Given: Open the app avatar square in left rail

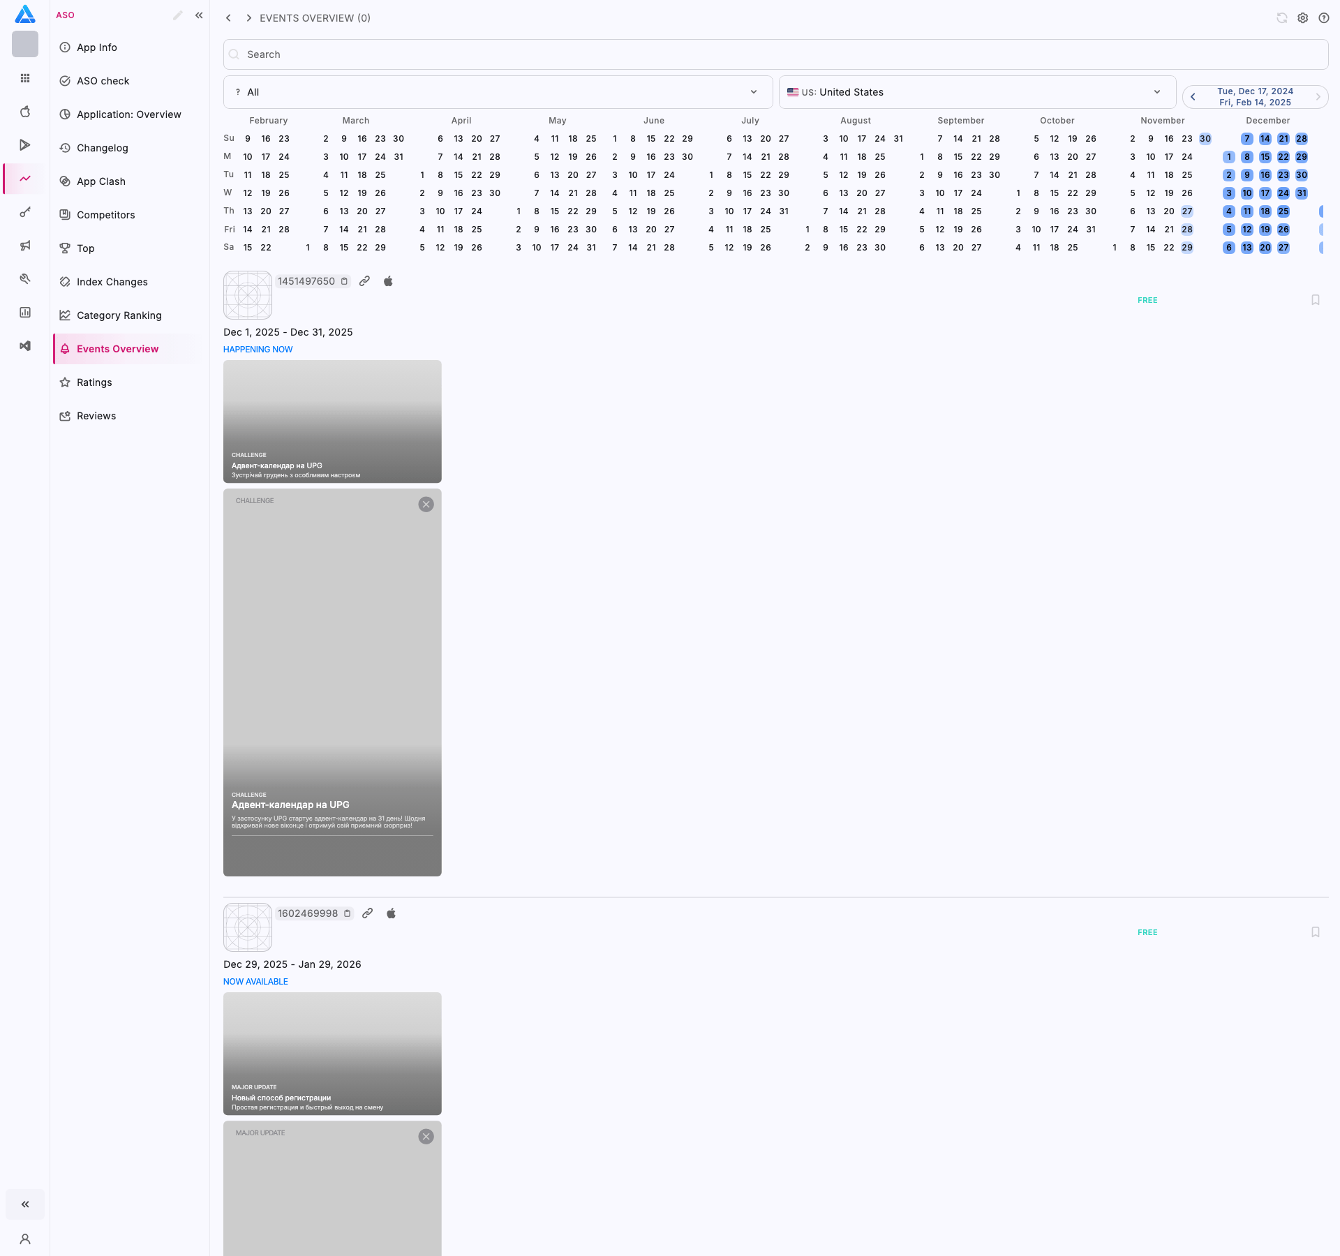Looking at the screenshot, I should tap(25, 44).
